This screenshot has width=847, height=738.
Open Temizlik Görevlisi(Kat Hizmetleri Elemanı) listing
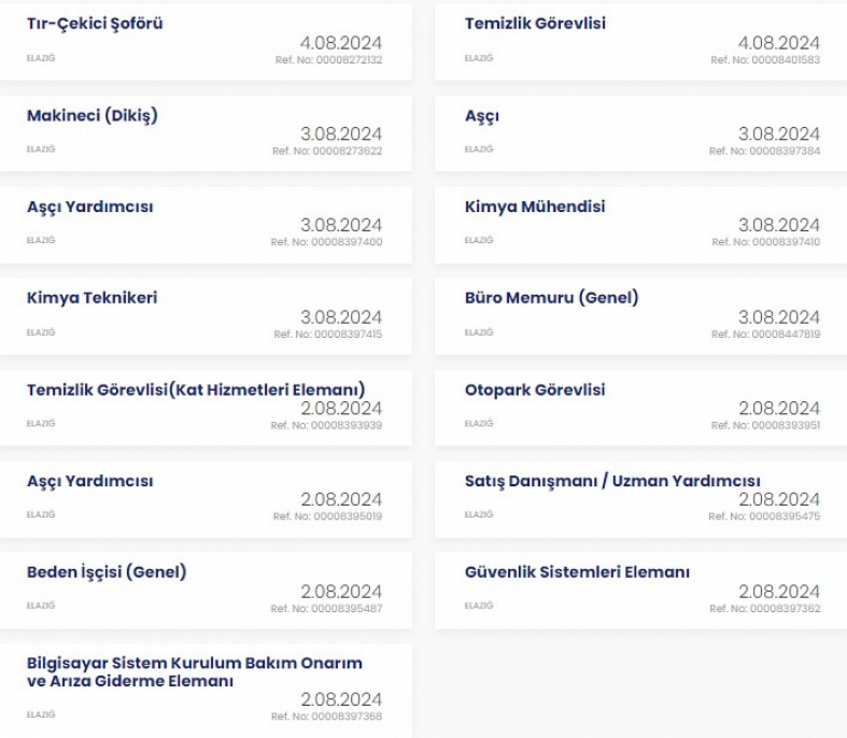196,390
